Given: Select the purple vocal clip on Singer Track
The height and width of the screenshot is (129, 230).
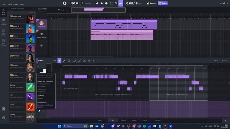Looking at the screenshot, I should tap(124, 25).
